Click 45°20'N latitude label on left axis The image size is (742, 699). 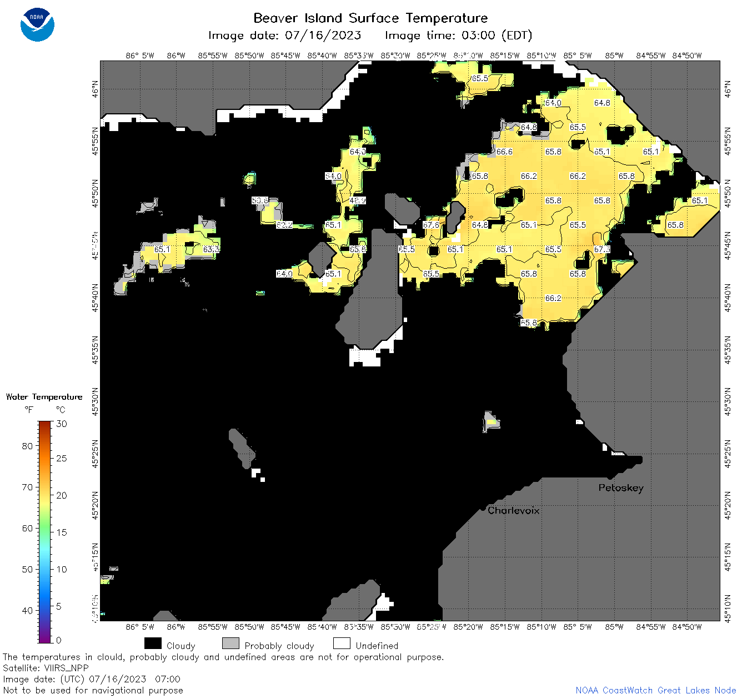[x=96, y=505]
